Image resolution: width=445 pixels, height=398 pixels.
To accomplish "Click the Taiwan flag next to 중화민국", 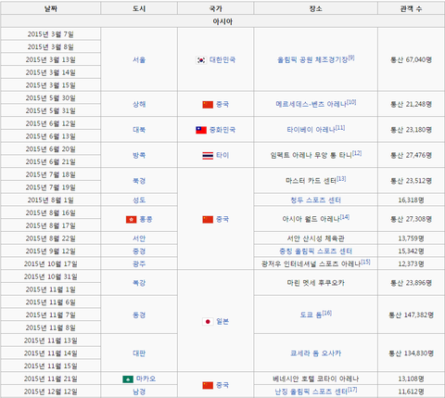I will point(201,130).
